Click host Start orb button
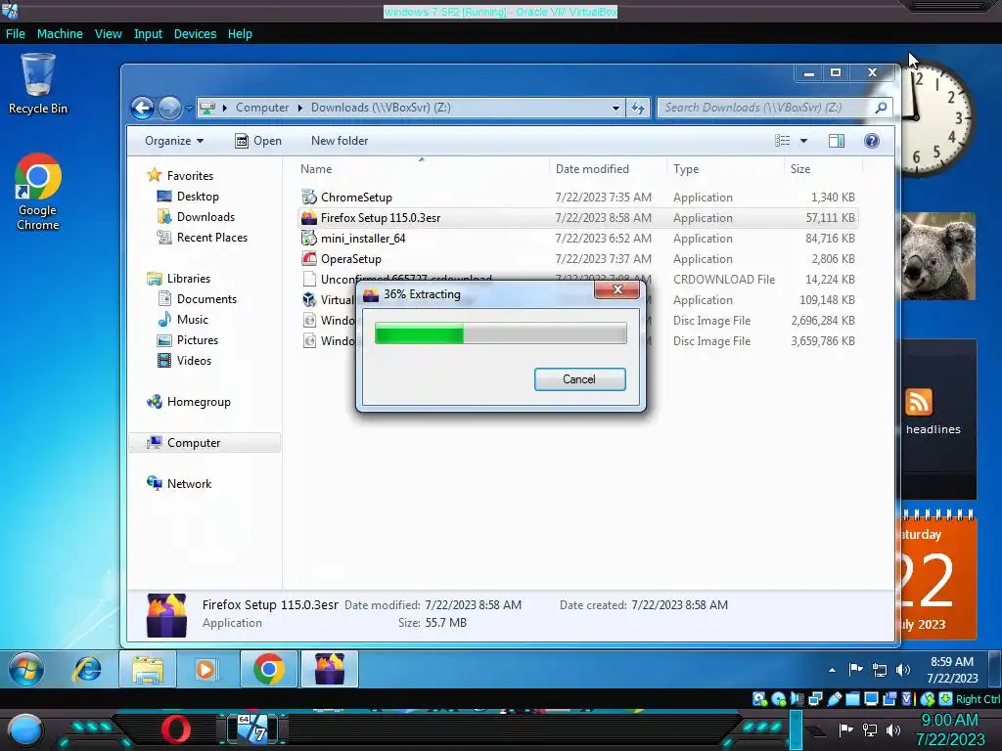Viewport: 1002px width, 751px height. tap(24, 729)
